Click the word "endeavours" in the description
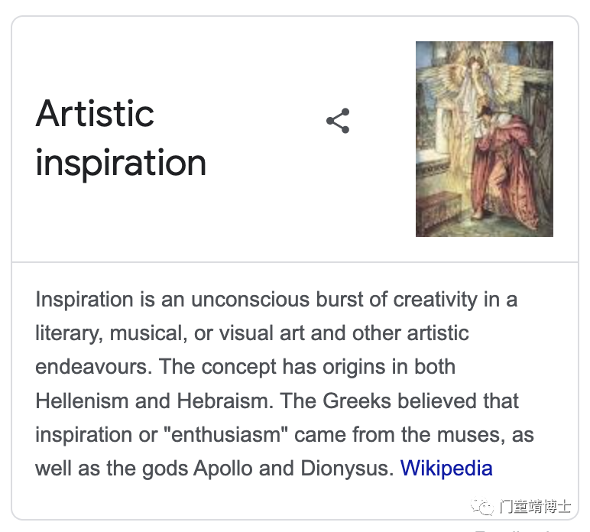This screenshot has width=590, height=532. point(93,367)
